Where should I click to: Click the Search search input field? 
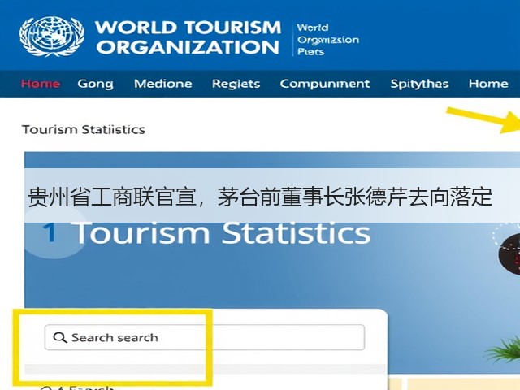coord(205,337)
